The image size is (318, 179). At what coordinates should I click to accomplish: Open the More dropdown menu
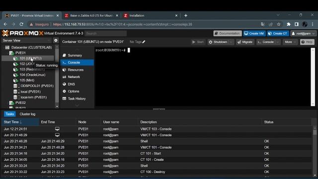[290, 42]
